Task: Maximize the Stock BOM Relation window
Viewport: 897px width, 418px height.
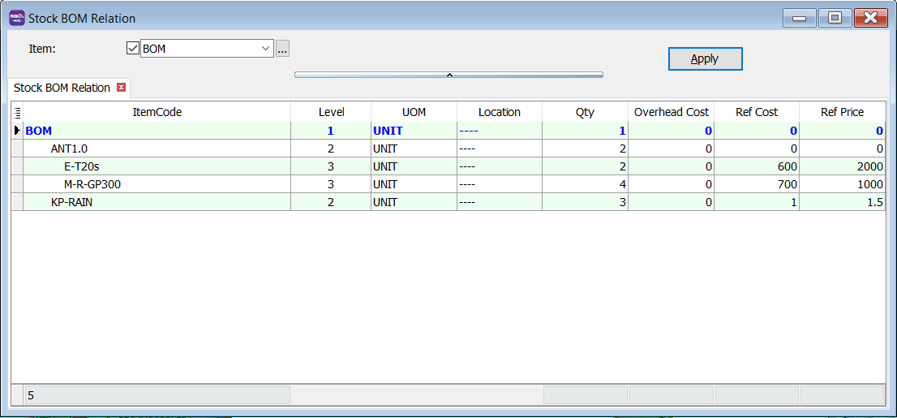Action: 835,18
